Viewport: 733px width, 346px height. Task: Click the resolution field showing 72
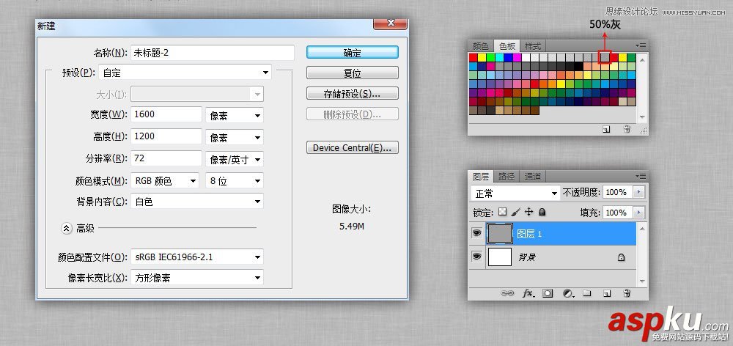click(166, 158)
